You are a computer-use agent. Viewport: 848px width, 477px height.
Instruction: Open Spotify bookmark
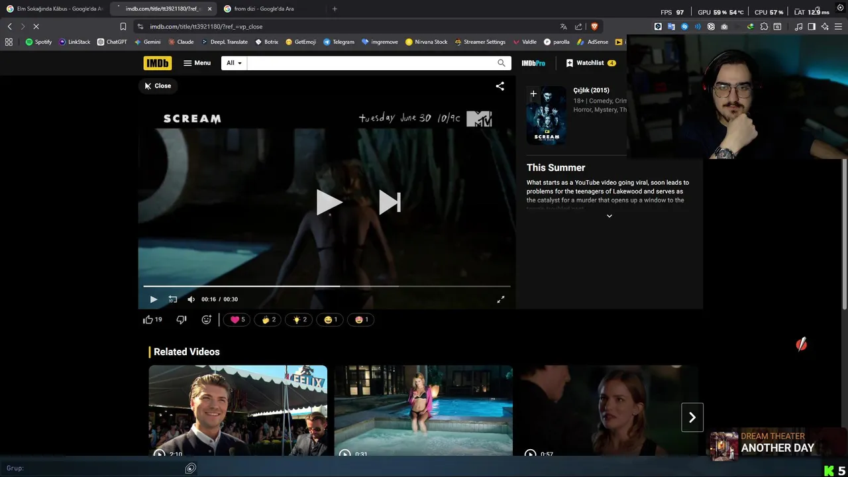pos(38,42)
